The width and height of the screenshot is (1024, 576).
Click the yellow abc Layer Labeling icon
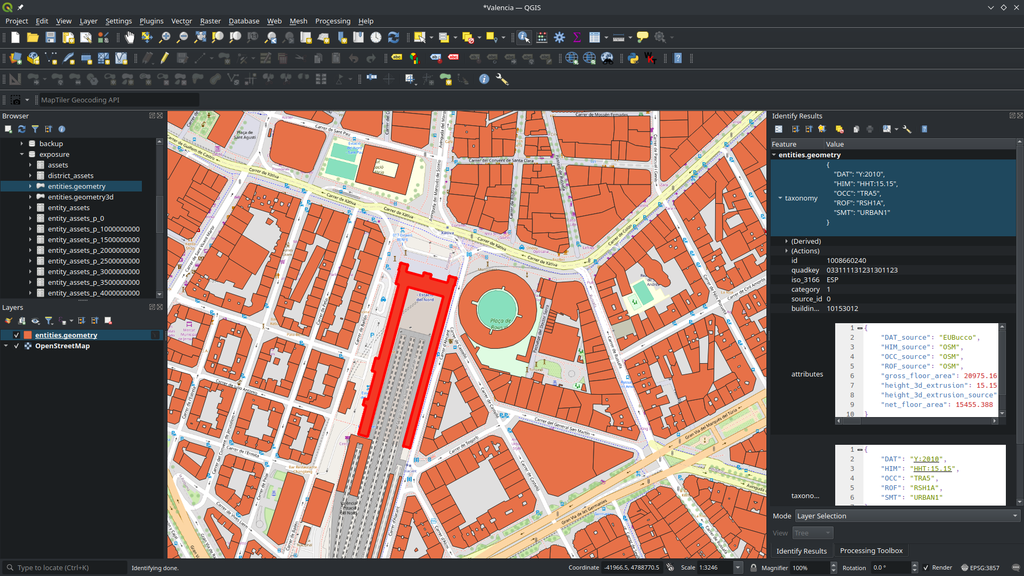[x=397, y=58]
